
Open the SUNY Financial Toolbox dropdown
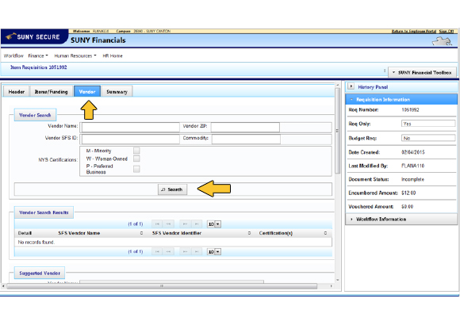coord(422,72)
